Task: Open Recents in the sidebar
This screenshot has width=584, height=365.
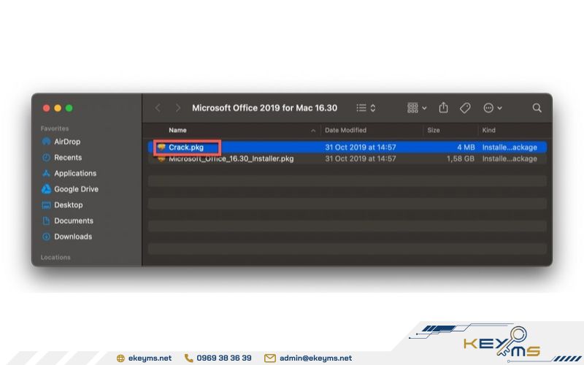Action: click(62, 158)
